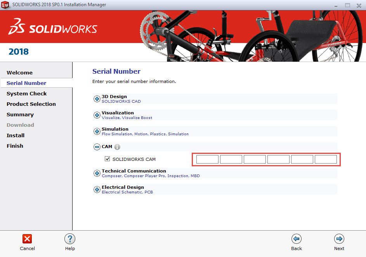
Task: Go back using the left arrow icon
Action: [297, 239]
